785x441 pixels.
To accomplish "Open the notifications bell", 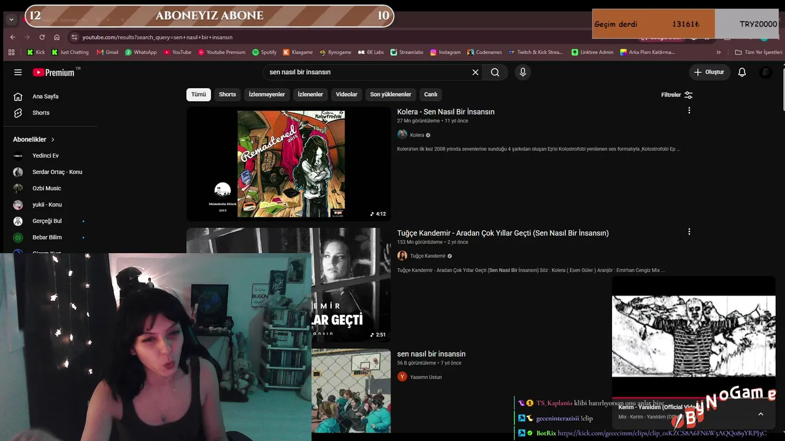I will [742, 72].
